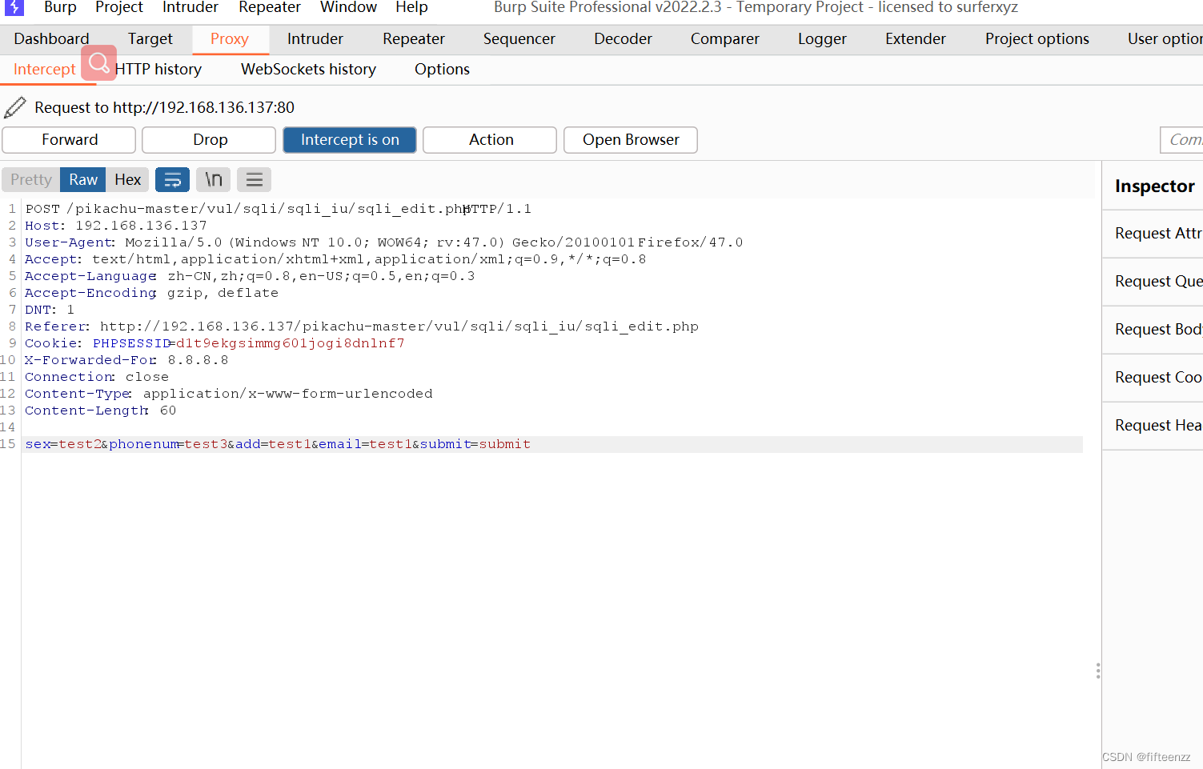Switch to the Dashboard tab
This screenshot has width=1203, height=769.
click(x=51, y=39)
